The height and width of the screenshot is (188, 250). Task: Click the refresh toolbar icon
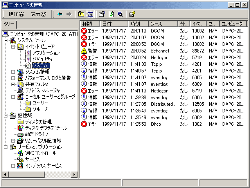pos(111,14)
